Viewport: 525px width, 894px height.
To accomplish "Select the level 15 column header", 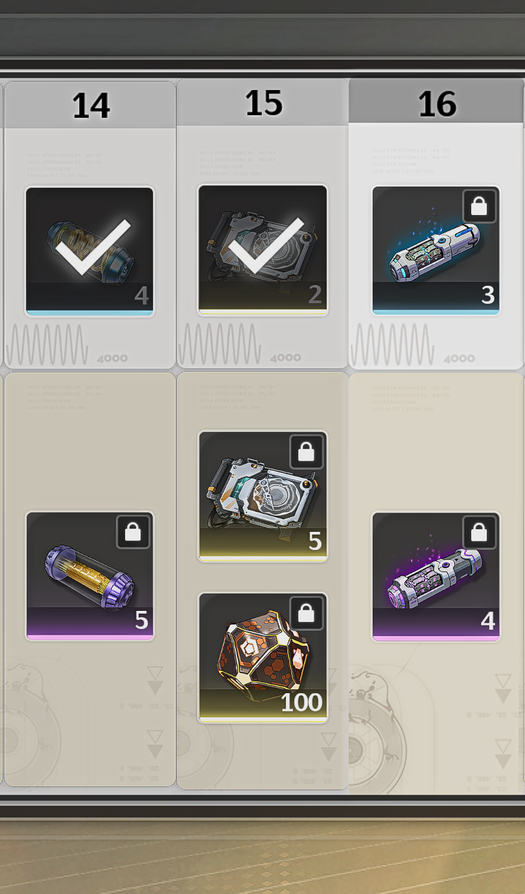I will pos(263,102).
